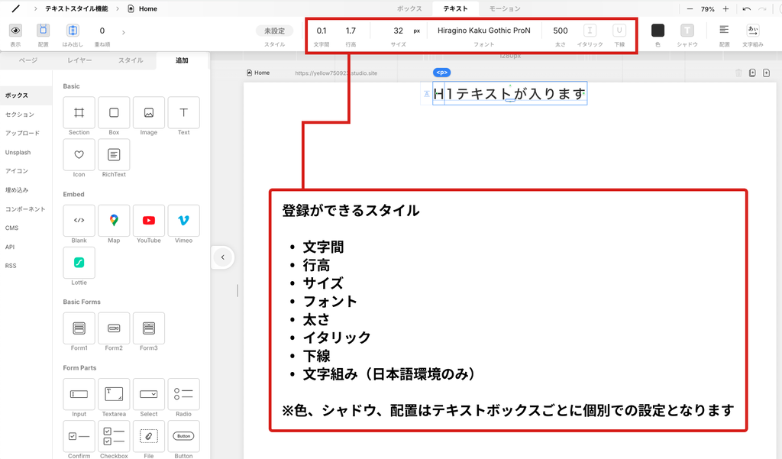Toggle the 表示 eye visibility icon
This screenshot has width=782, height=459.
15,31
